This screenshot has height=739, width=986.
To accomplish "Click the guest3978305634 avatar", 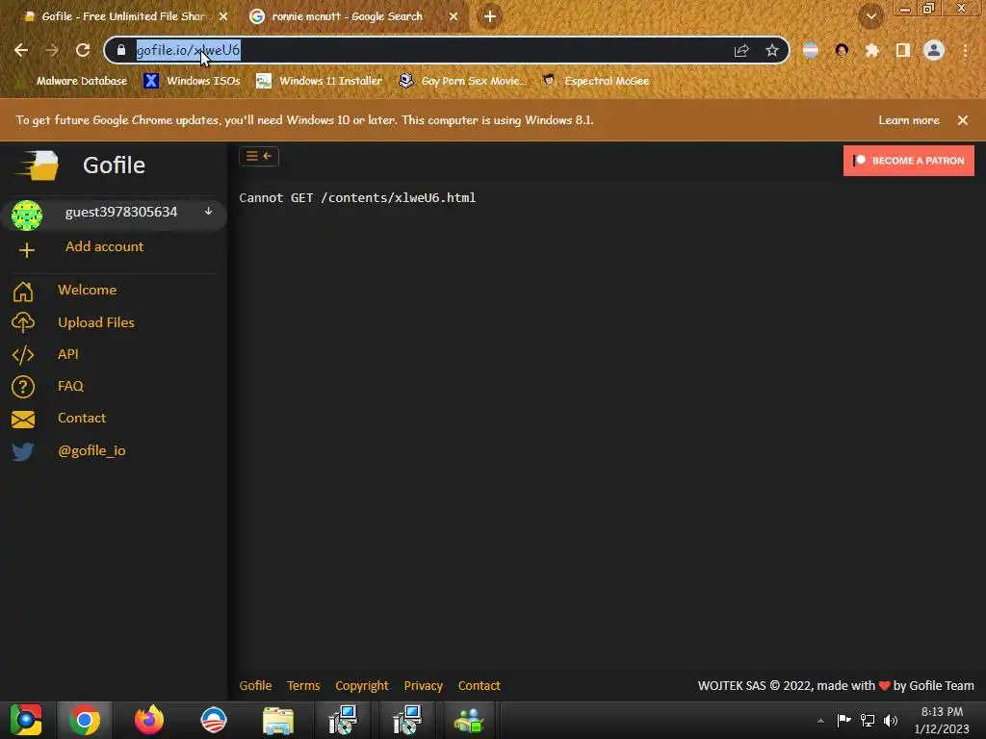I will pos(27,215).
